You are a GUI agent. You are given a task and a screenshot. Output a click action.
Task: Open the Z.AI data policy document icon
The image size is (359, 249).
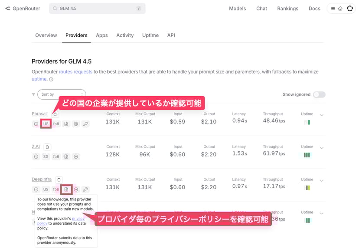coord(66,157)
